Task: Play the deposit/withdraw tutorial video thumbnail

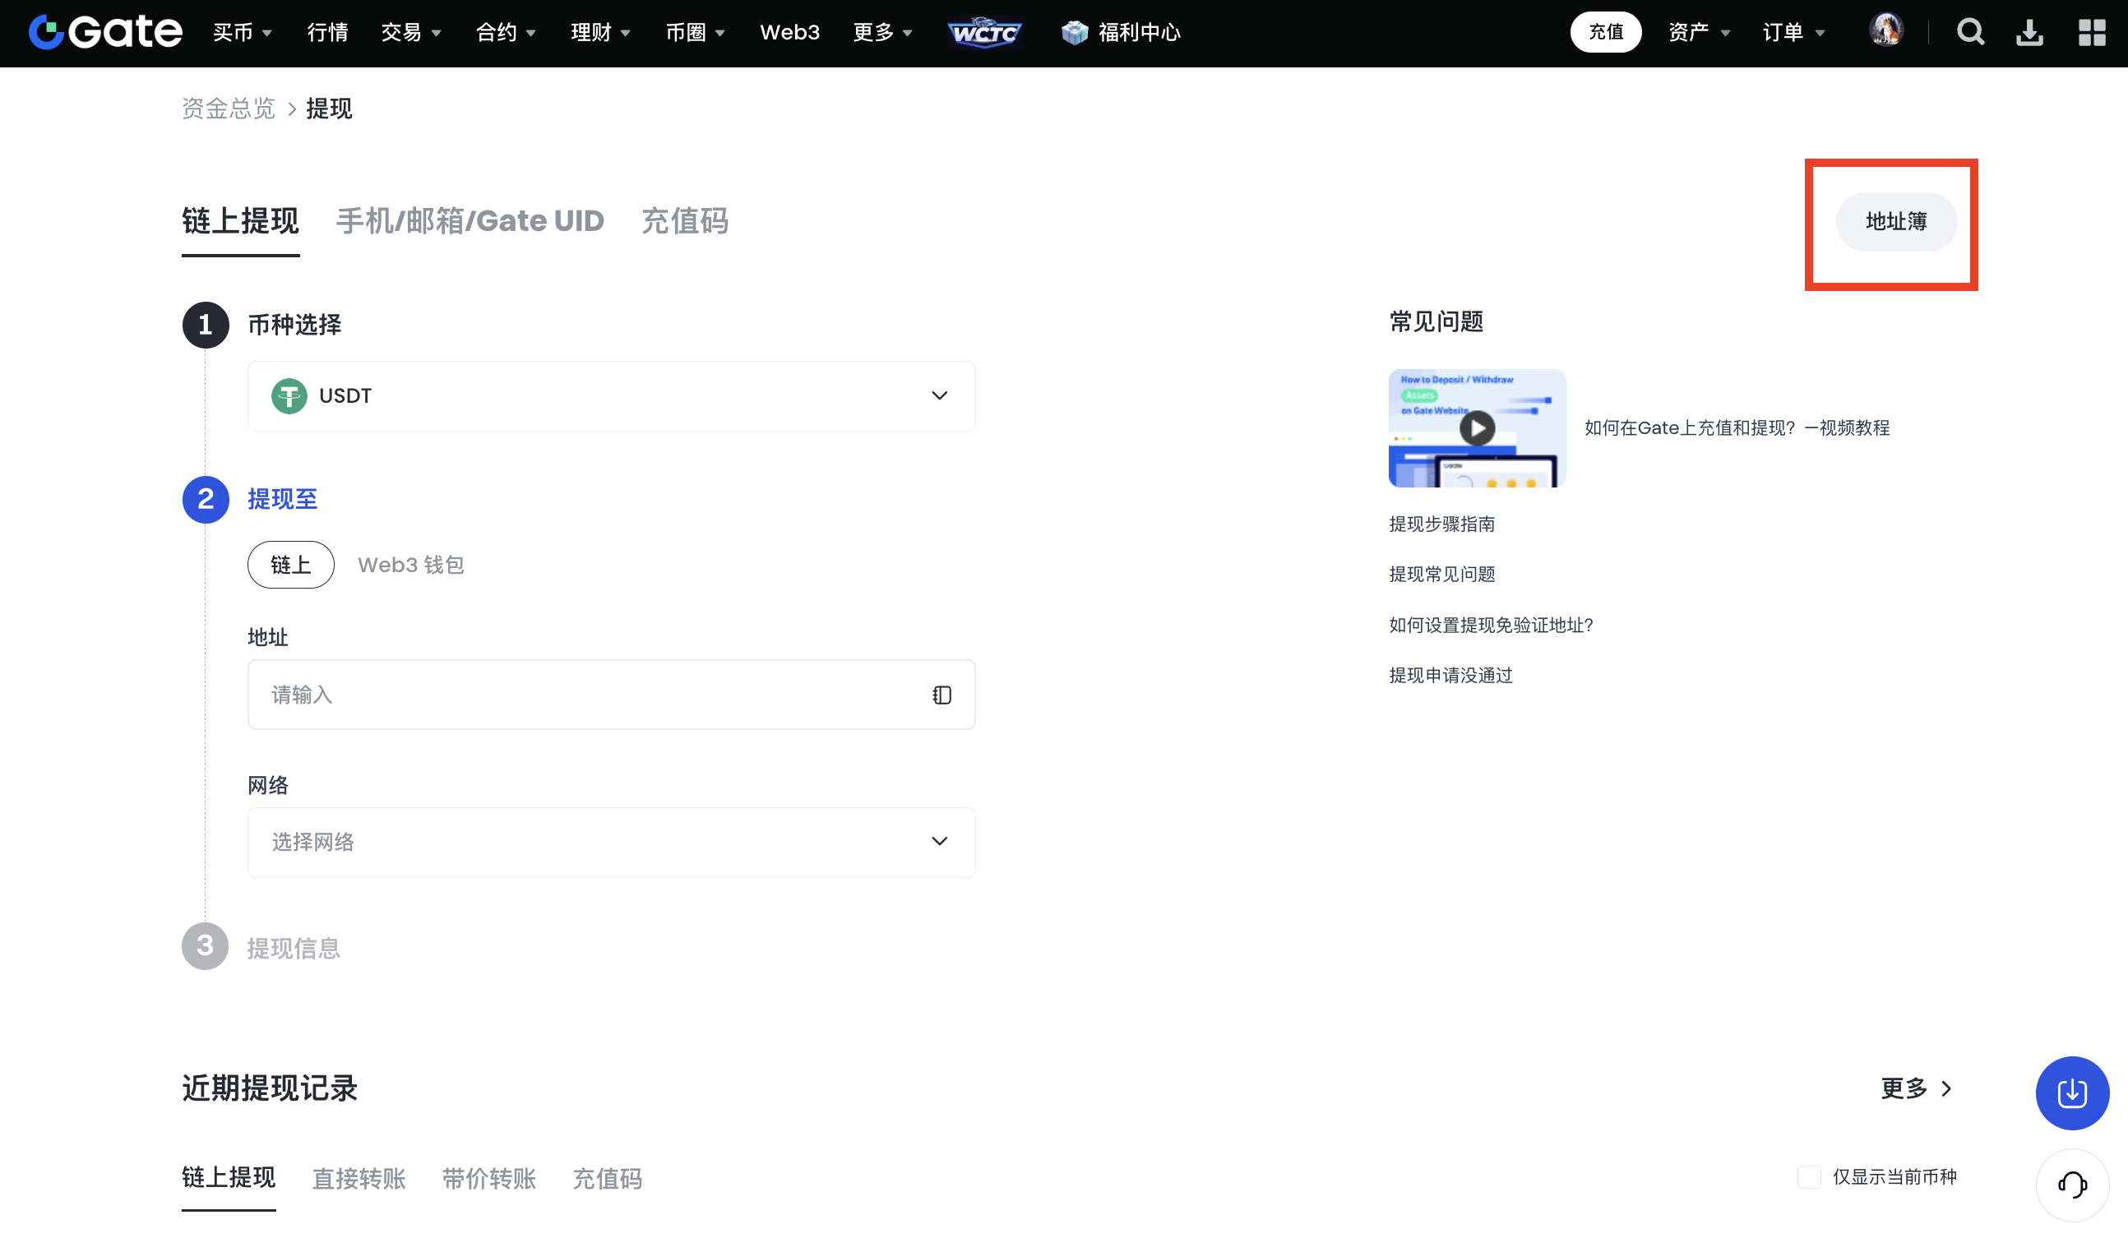Action: [x=1476, y=428]
